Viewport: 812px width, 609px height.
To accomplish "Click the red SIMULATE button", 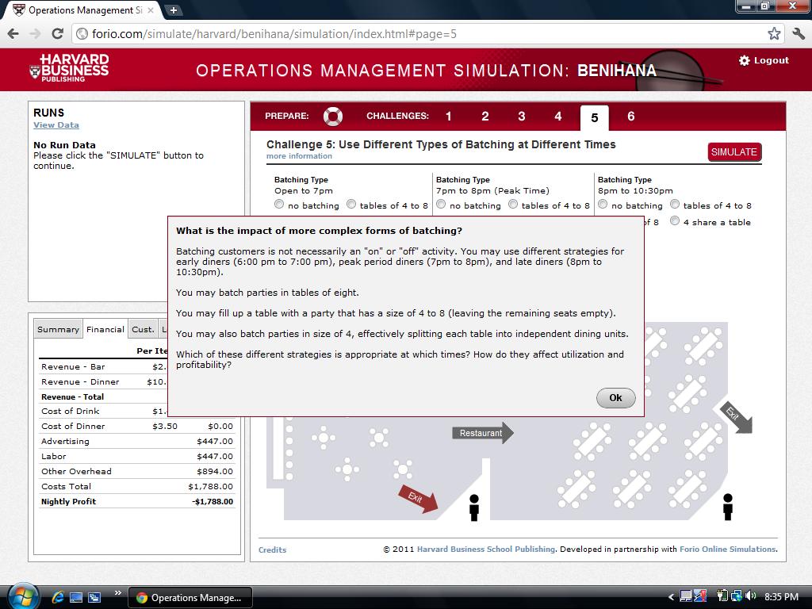I will coord(733,152).
